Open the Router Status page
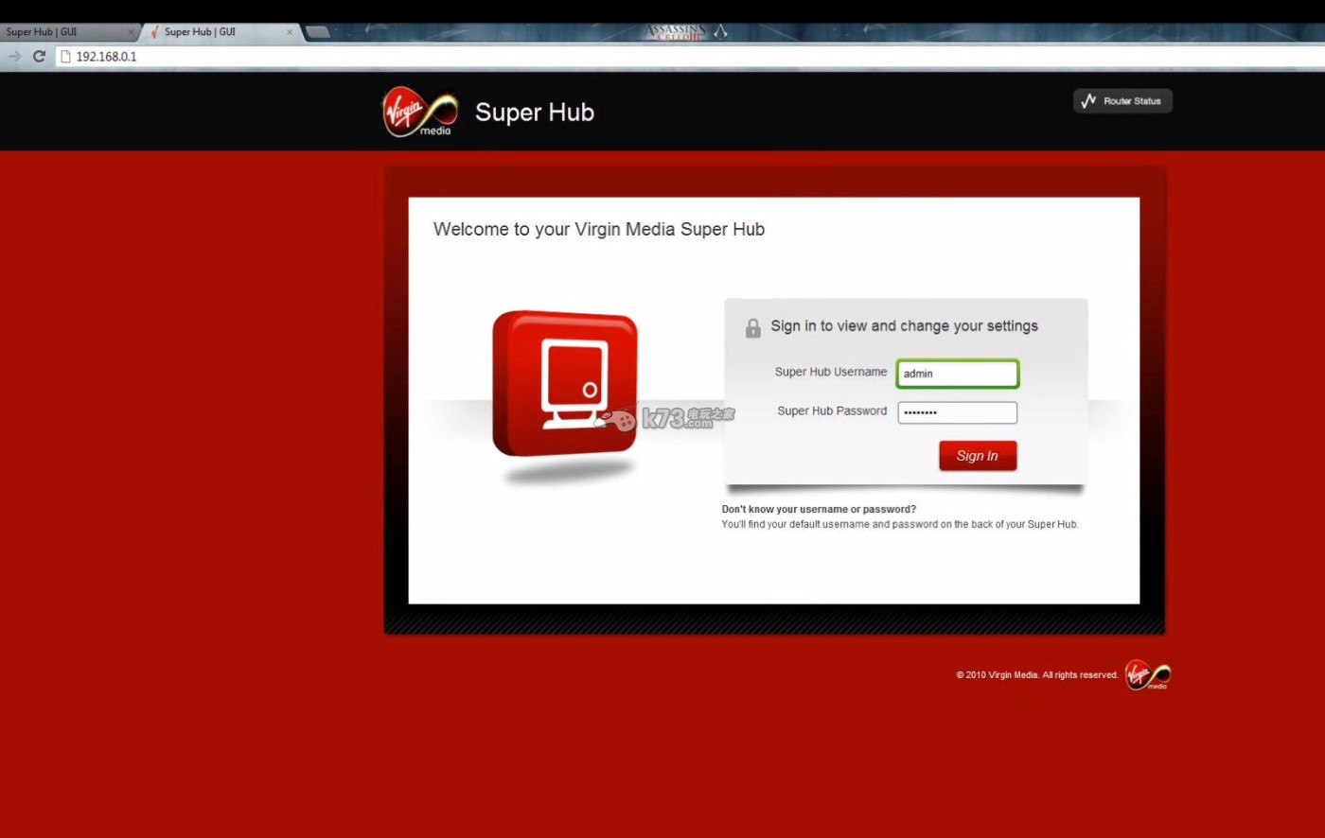The image size is (1325, 838). coord(1122,101)
